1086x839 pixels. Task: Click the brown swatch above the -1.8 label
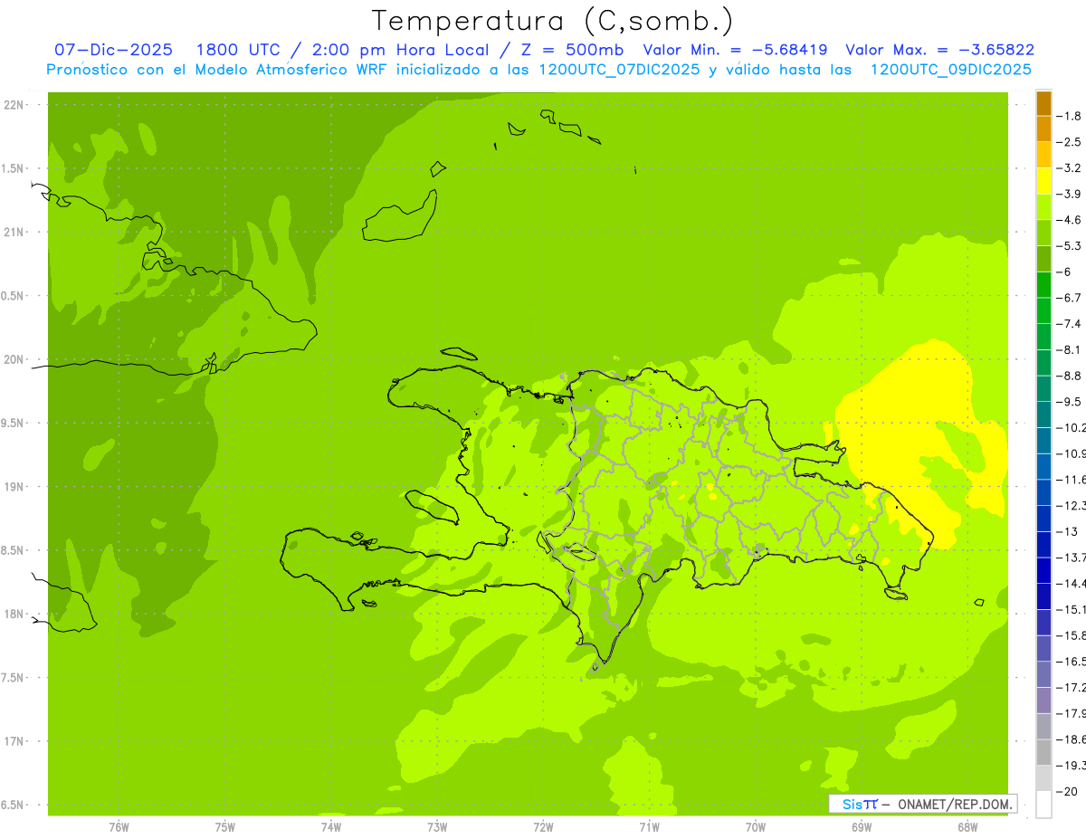pos(1043,102)
